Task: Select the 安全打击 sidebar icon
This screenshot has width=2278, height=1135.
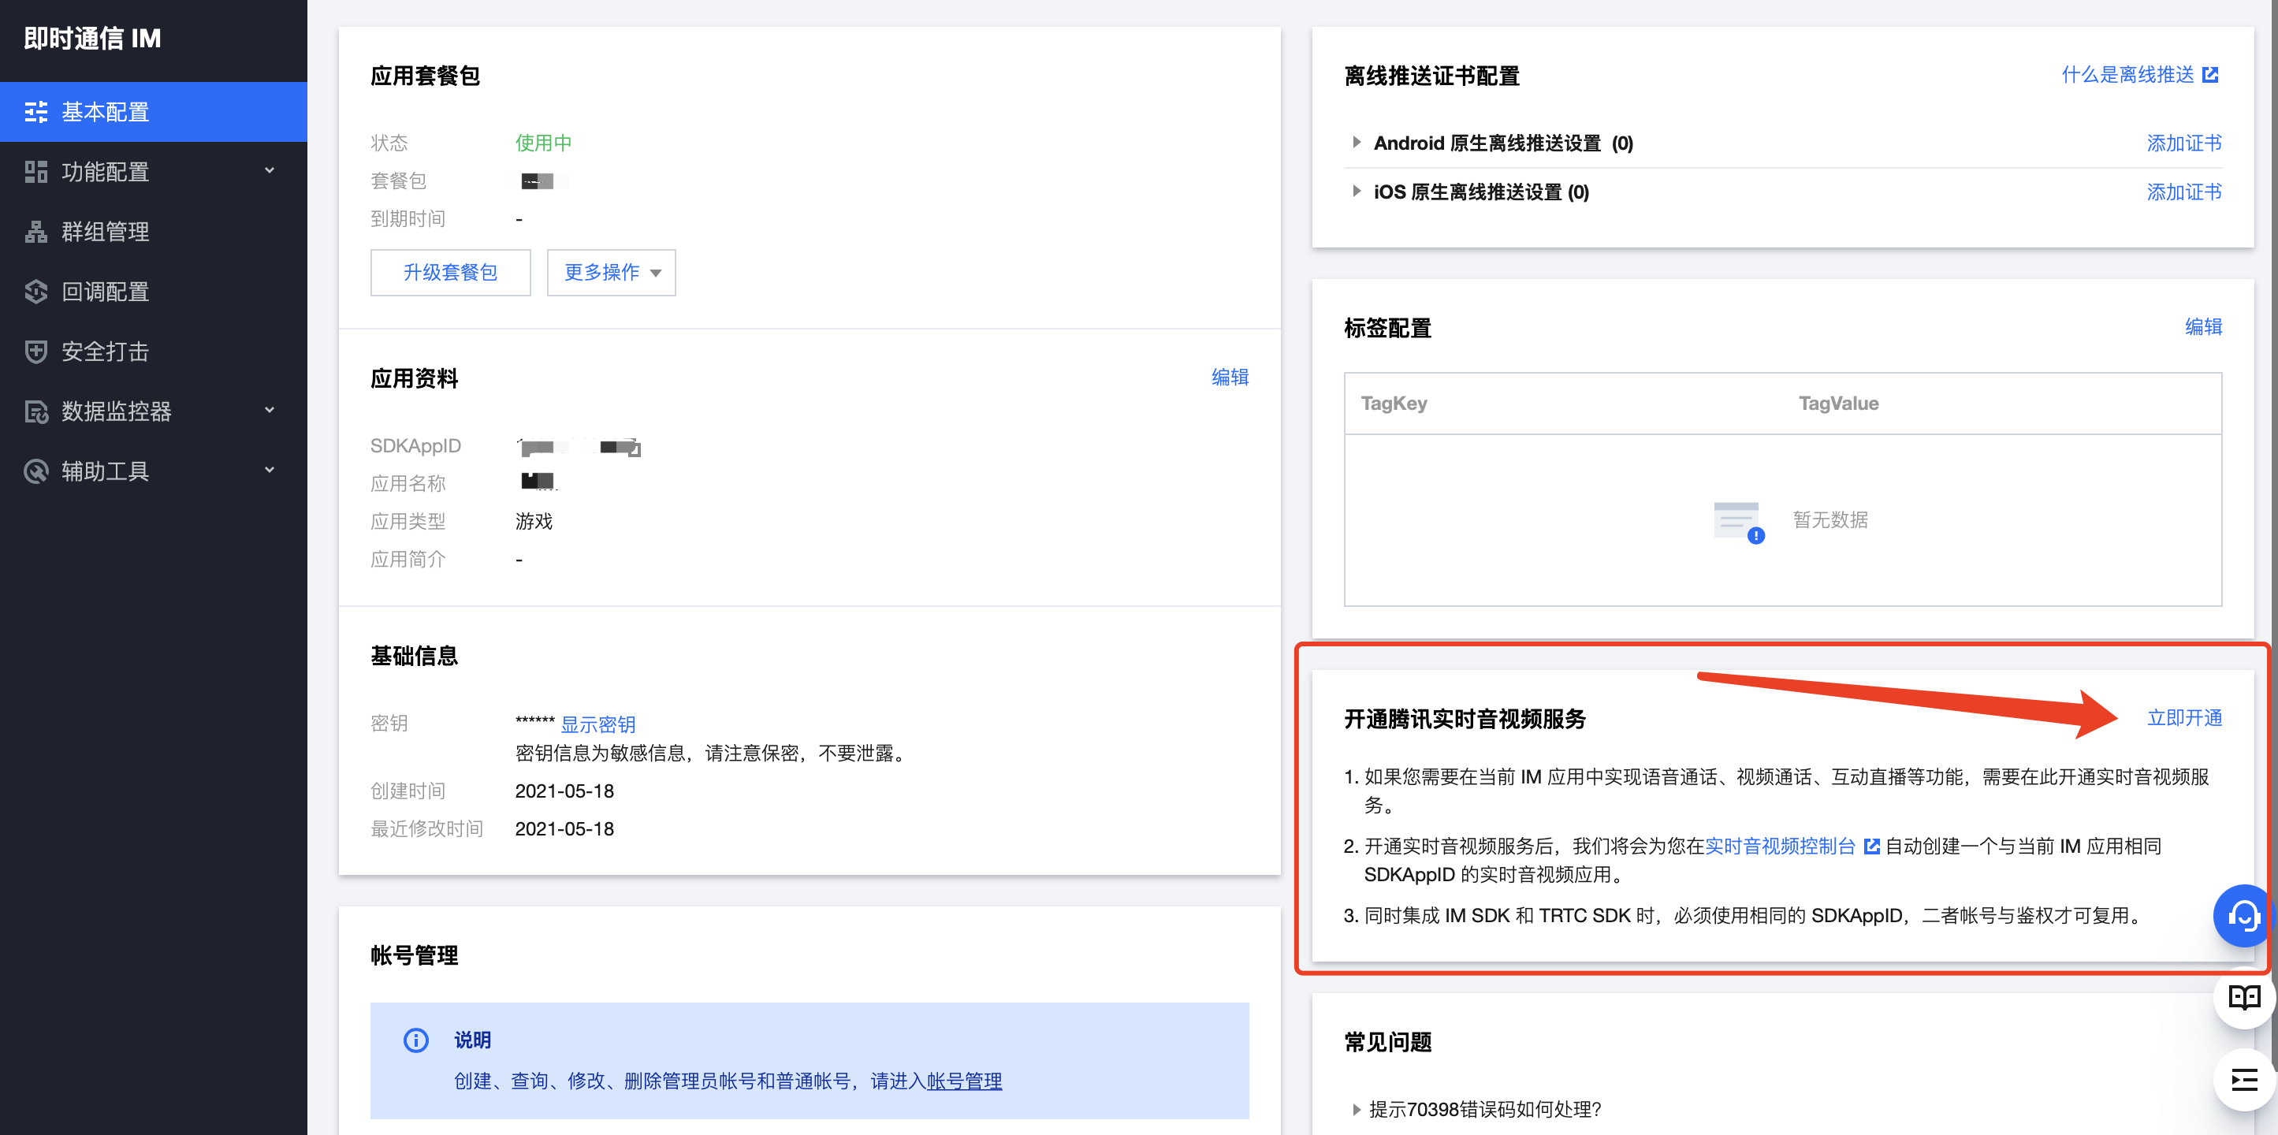Action: [x=35, y=351]
